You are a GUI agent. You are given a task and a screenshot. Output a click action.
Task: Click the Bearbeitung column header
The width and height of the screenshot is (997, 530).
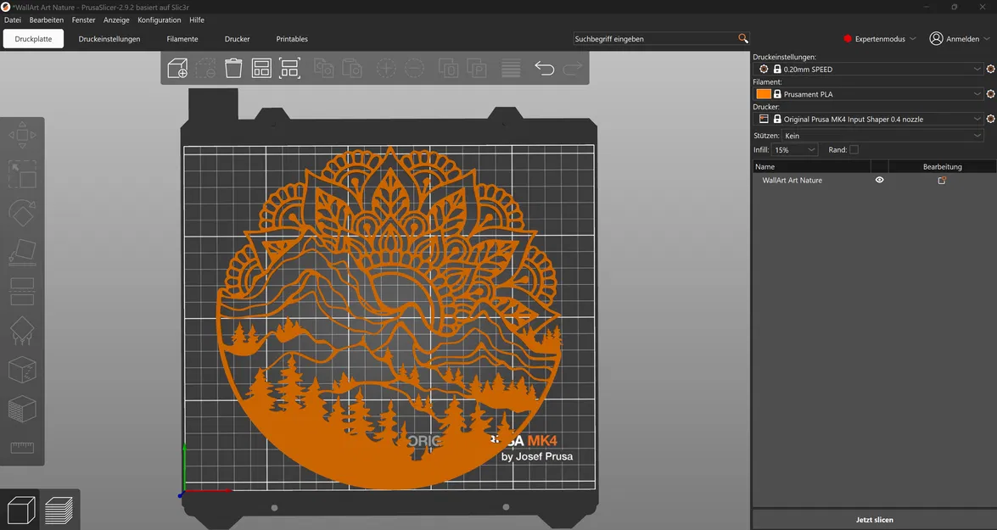(x=942, y=166)
